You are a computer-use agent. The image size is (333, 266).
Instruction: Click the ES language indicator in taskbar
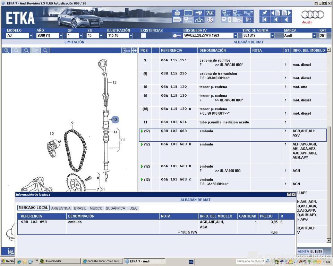point(191,261)
